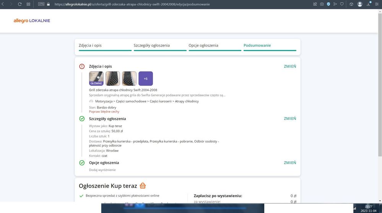Viewport: 382px width, 213px height.
Task: Take a snapshot with camera icon
Action: (x=322, y=4)
